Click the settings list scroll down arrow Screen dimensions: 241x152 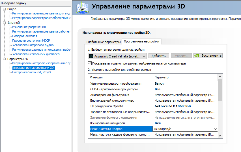[x=220, y=136]
